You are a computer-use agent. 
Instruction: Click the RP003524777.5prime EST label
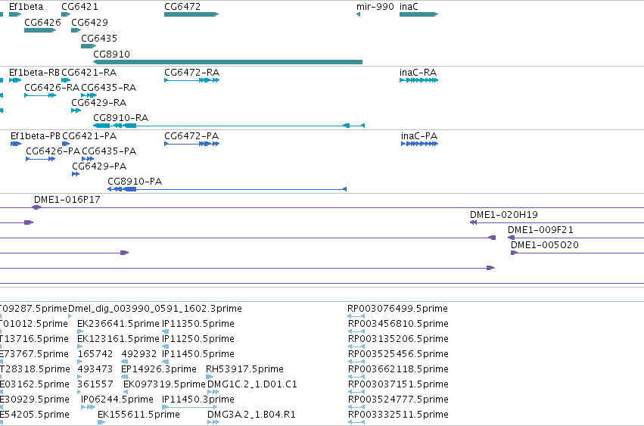pyautogui.click(x=398, y=400)
